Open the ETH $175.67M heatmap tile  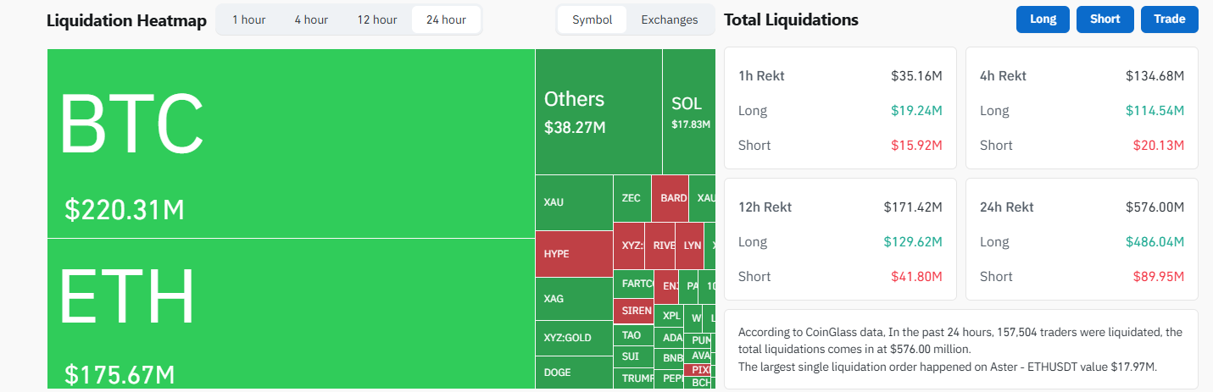pyautogui.click(x=291, y=313)
